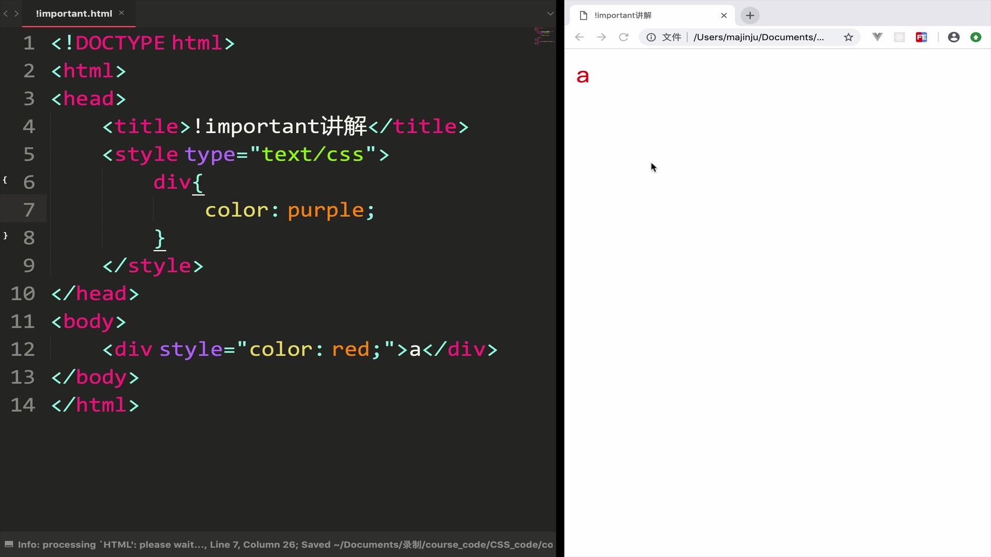The width and height of the screenshot is (991, 557).
Task: Select the !important讲解 browser tab
Action: tap(623, 15)
